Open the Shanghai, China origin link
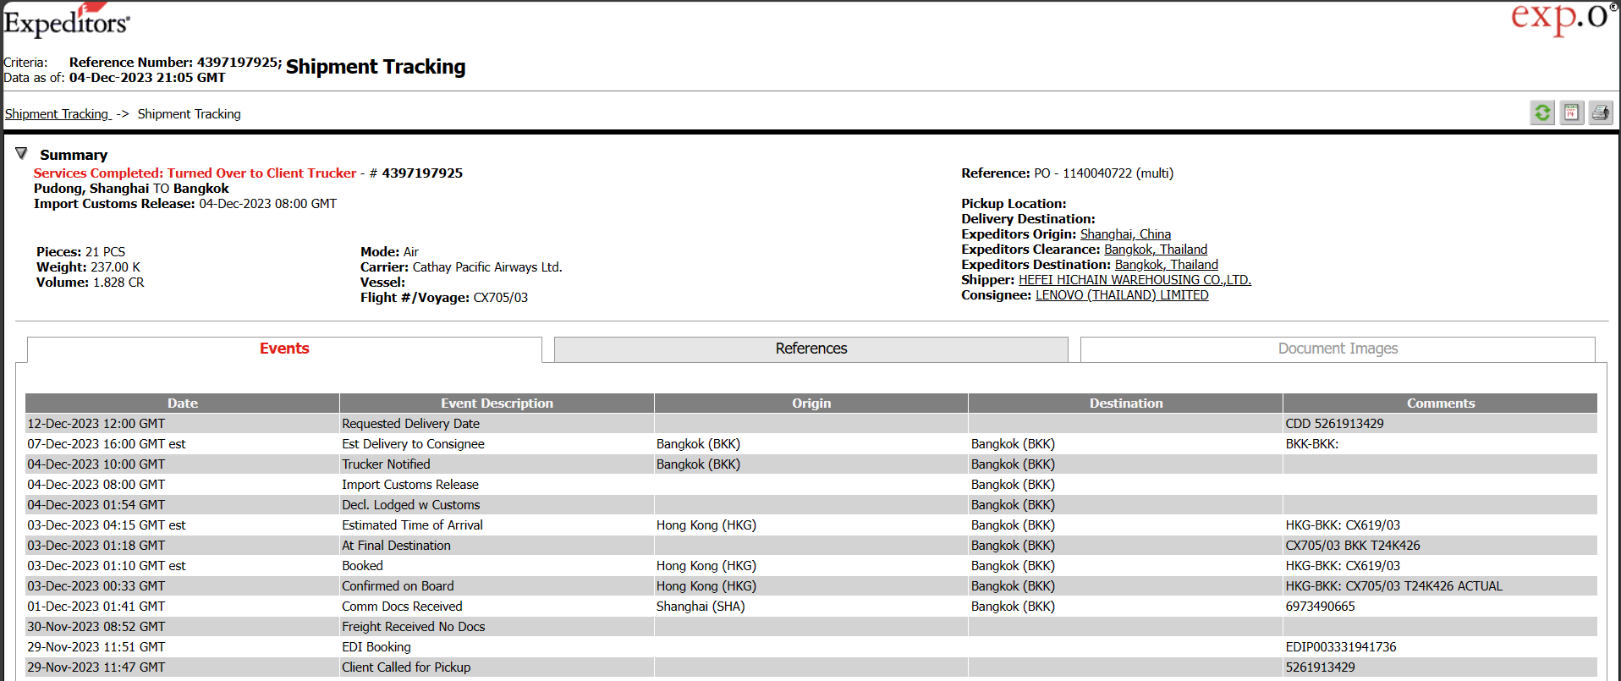 1125,234
